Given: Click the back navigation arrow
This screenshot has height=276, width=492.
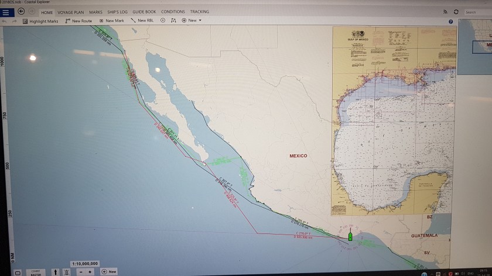Looking at the screenshot, I should click(x=21, y=12).
